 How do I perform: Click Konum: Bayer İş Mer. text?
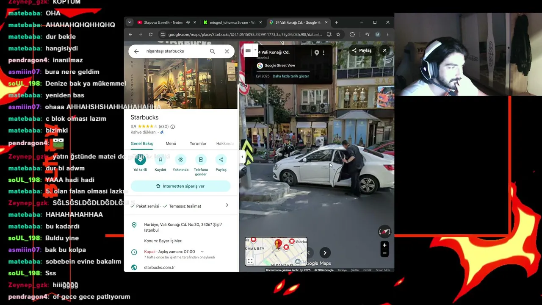point(163,241)
